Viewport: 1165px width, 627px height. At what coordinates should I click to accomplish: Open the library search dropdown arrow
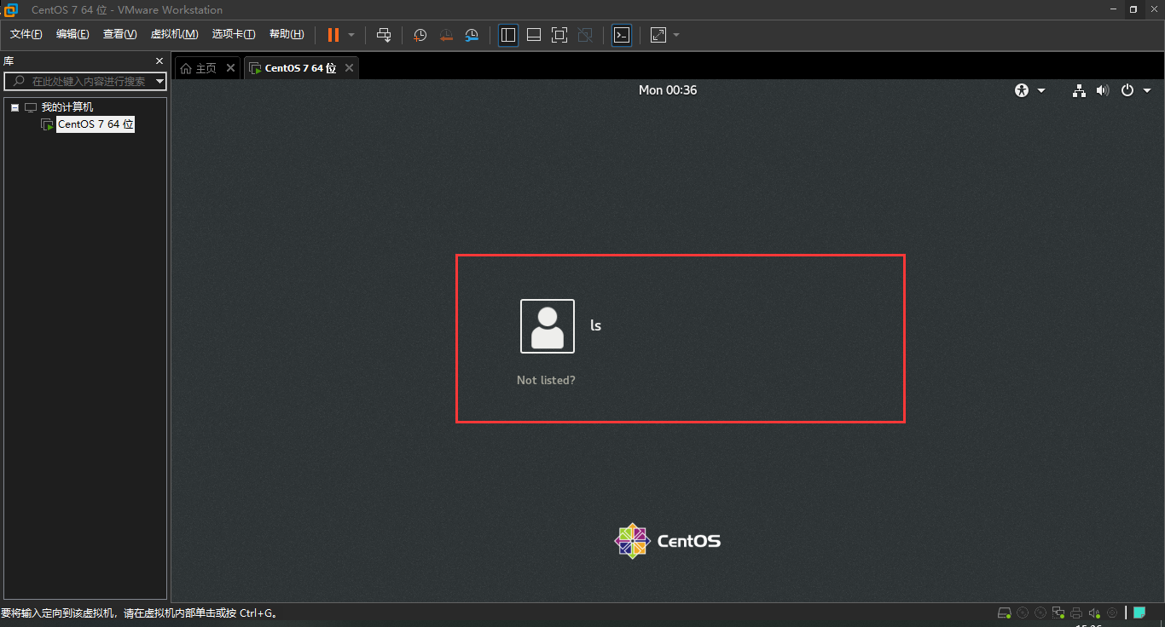tap(159, 82)
